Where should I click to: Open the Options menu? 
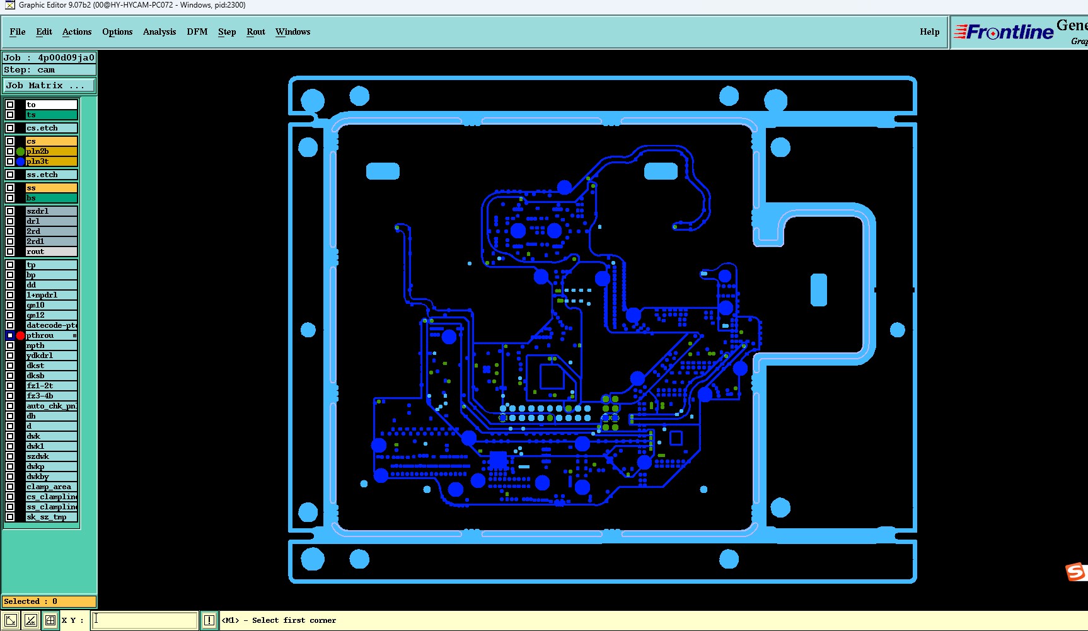[x=117, y=32]
